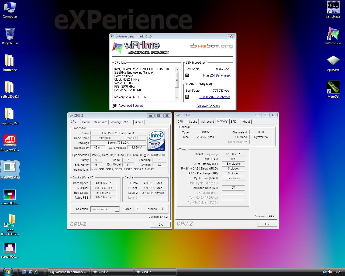Select the MemSet desktop icon

333,89
